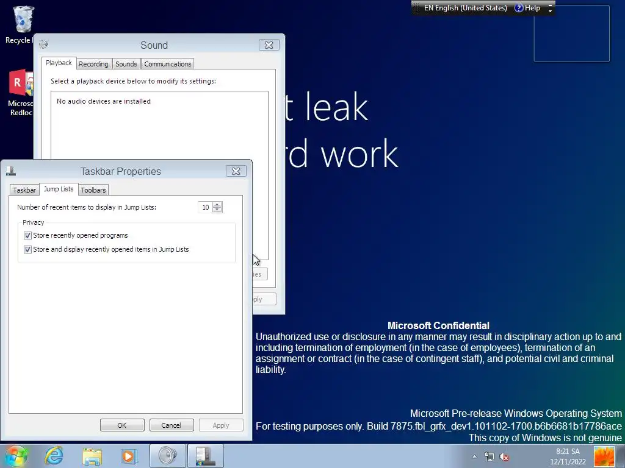
Task: Click the Taskbar Properties title bar icon
Action: 11,171
